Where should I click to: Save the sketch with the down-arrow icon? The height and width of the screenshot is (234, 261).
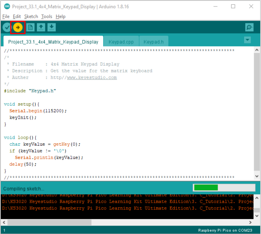(52, 27)
